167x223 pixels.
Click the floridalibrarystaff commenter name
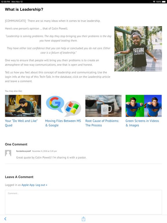(23, 151)
